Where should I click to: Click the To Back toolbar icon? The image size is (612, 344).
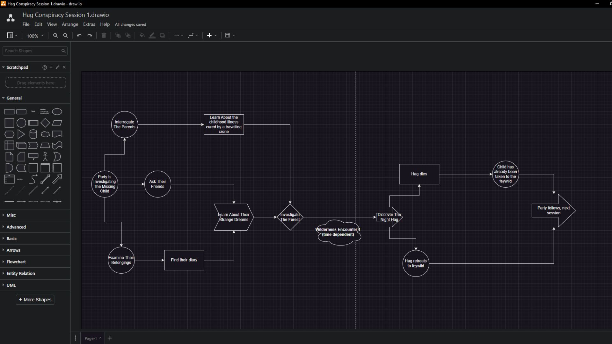pos(128,35)
